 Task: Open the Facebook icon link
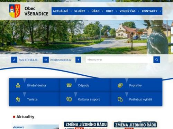pyautogui.click(x=78, y=60)
